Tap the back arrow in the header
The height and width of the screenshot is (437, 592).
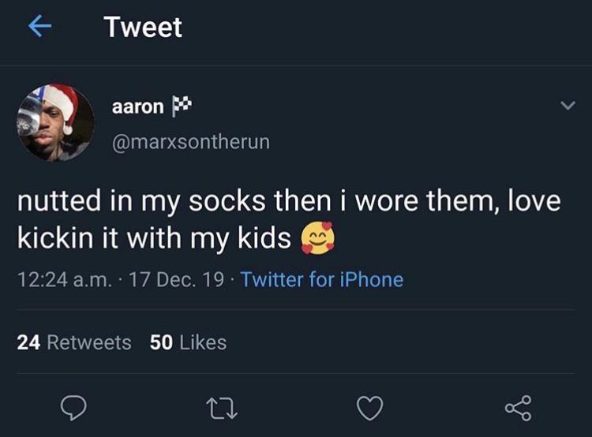coord(39,27)
